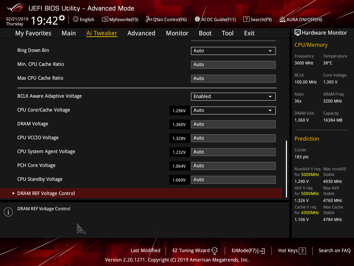Click the 02/21/2019 date text
354x266 pixels.
tap(17, 19)
